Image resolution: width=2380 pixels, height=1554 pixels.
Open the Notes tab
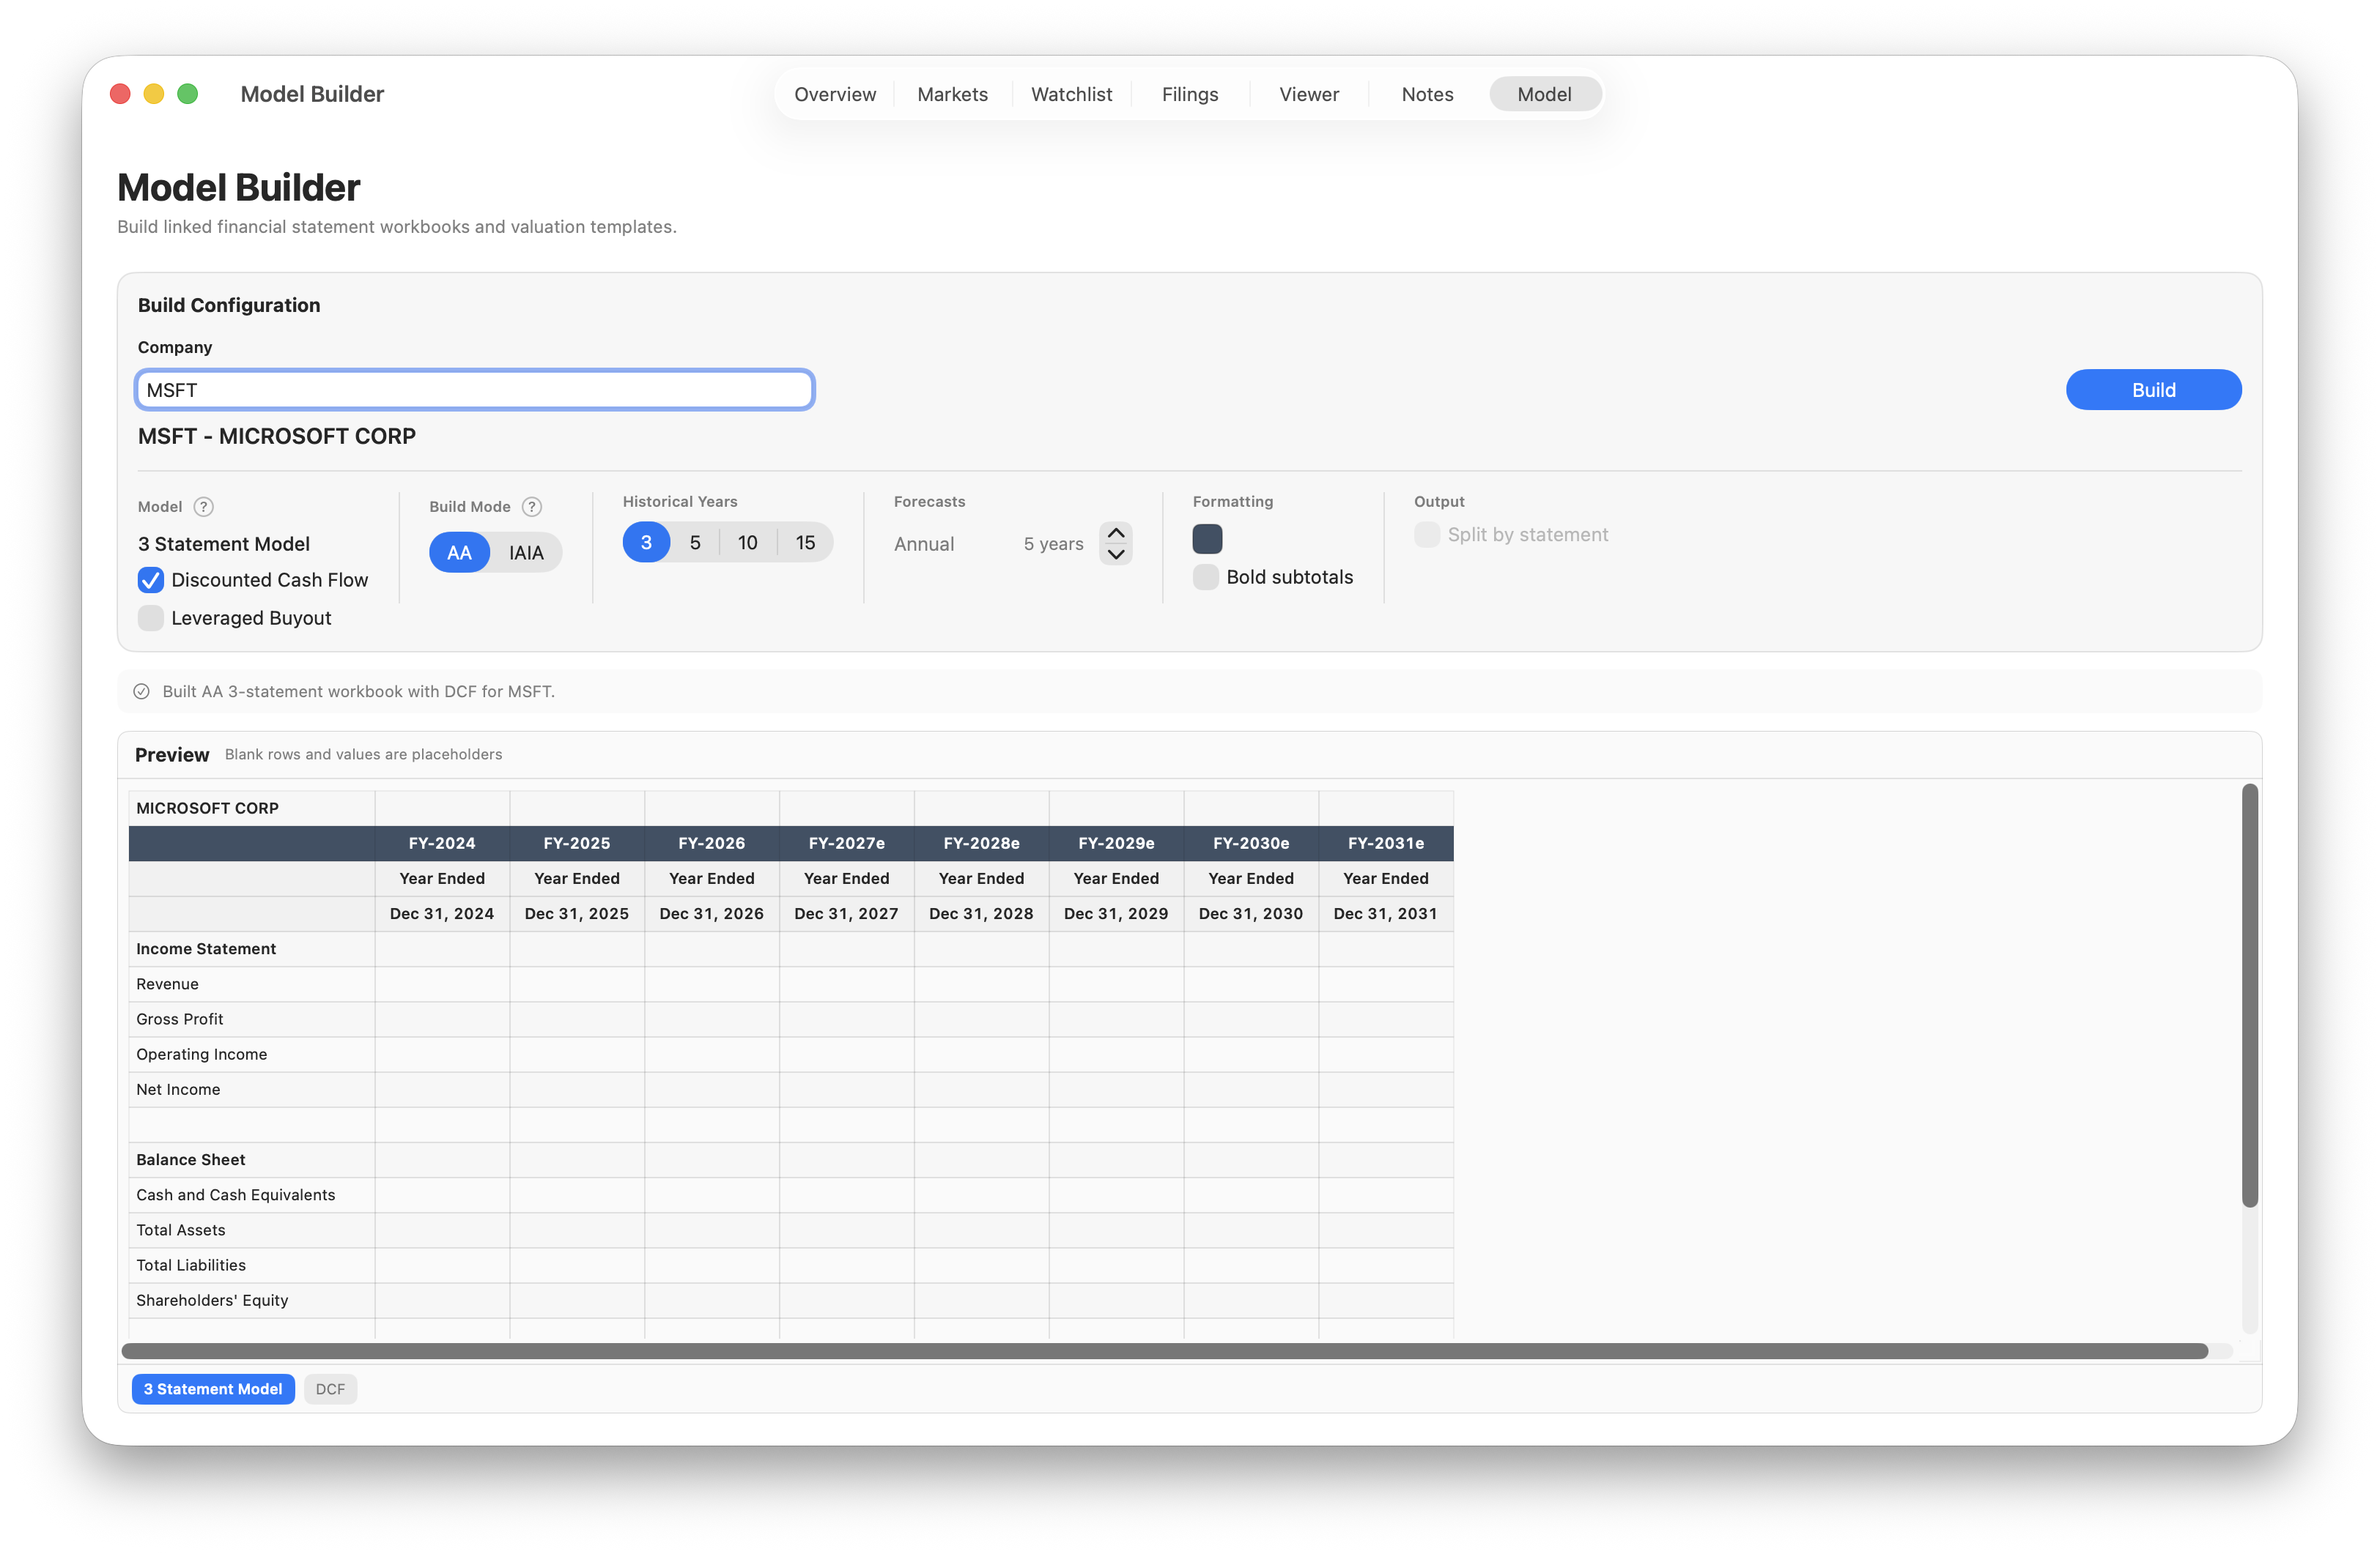1427,94
